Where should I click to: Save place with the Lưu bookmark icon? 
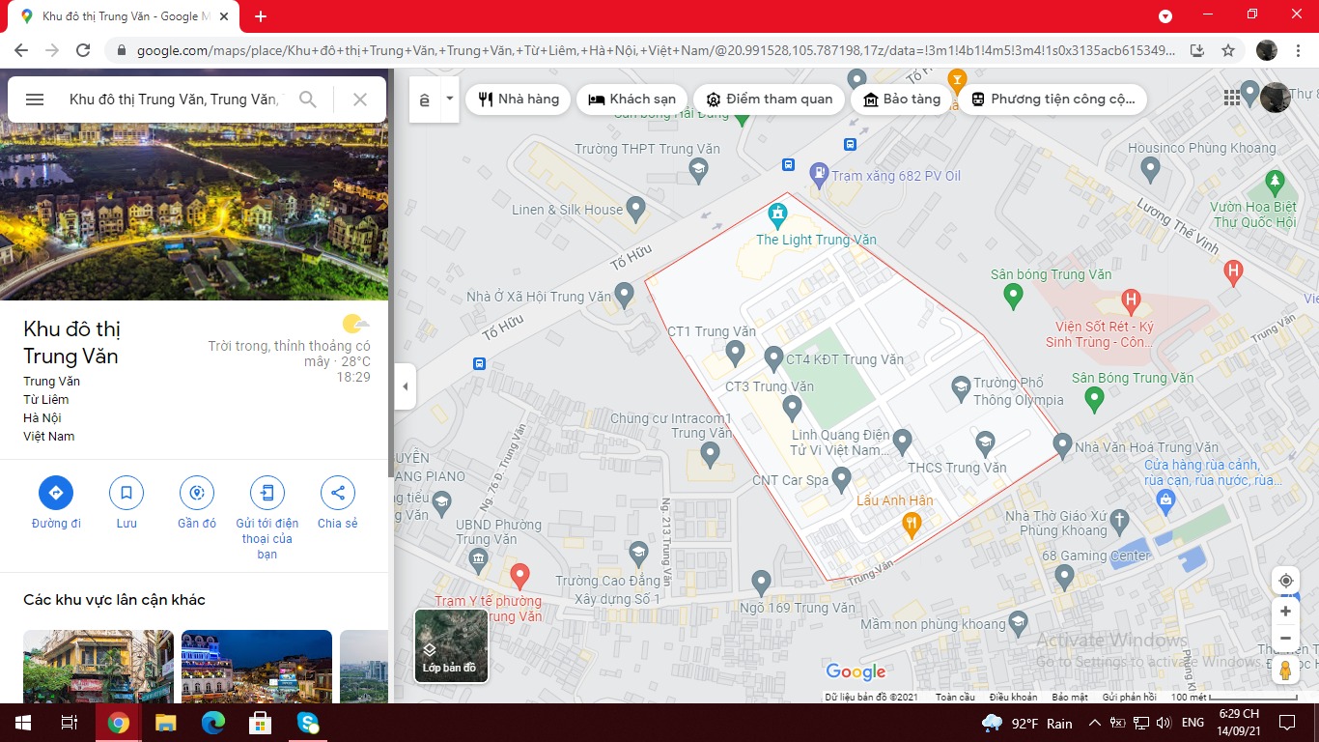[126, 493]
